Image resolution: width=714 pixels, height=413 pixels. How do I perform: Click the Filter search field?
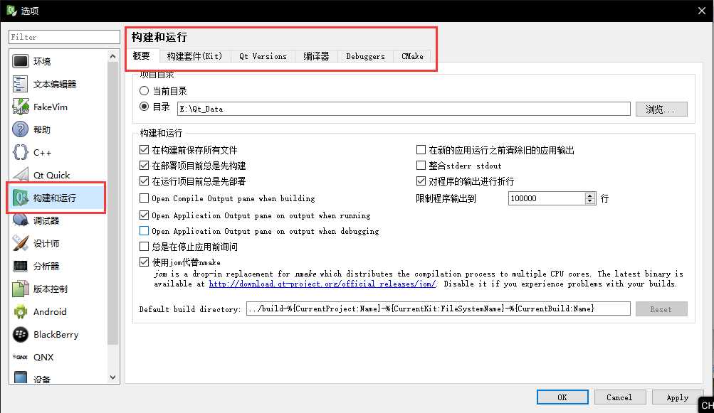click(x=64, y=37)
